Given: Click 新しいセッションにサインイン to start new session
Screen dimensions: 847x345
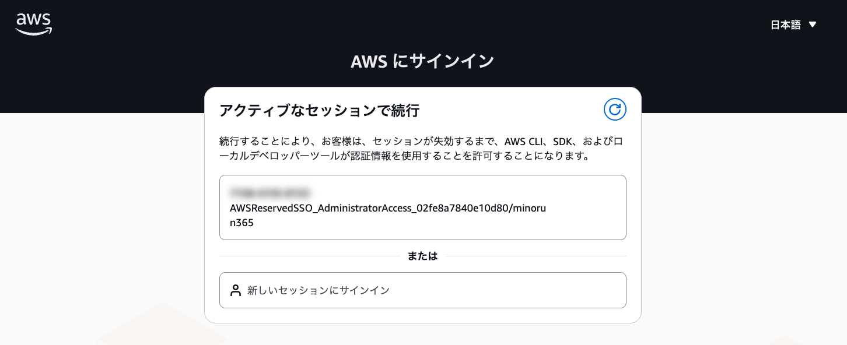Looking at the screenshot, I should pyautogui.click(x=318, y=290).
